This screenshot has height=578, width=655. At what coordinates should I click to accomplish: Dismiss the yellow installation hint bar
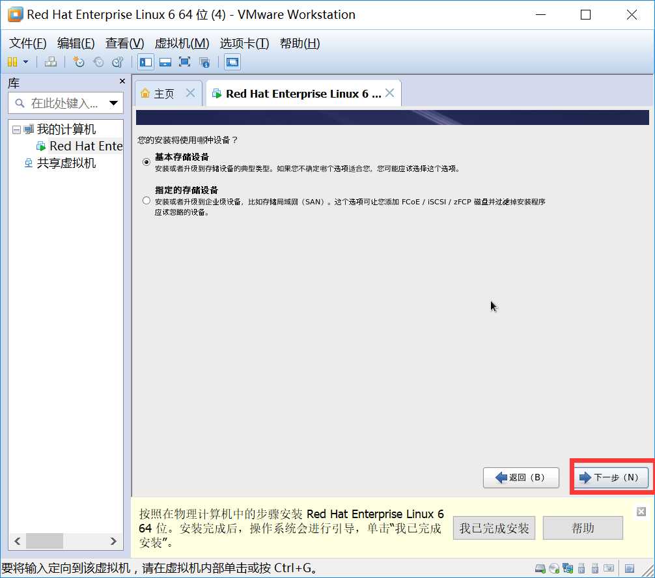pyautogui.click(x=641, y=512)
